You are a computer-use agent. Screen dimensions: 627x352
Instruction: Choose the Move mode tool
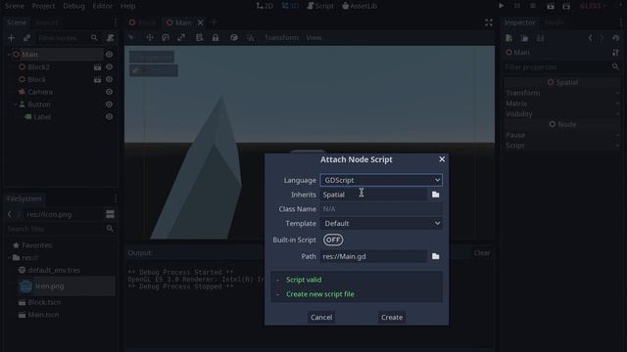pyautogui.click(x=150, y=37)
